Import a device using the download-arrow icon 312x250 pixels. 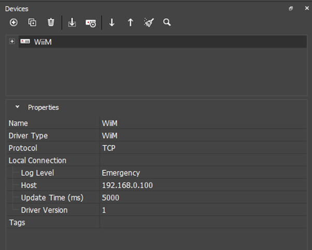(x=72, y=22)
